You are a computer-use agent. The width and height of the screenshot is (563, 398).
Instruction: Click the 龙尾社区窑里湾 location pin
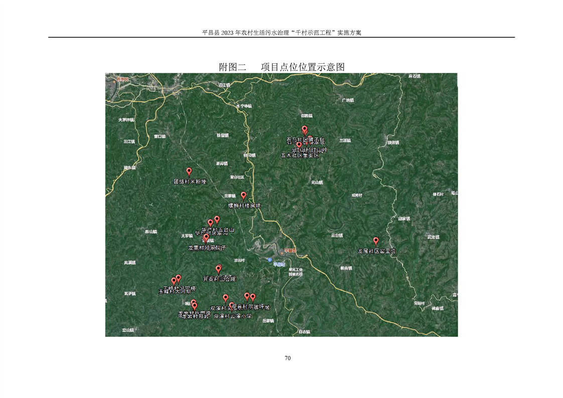[376, 241]
